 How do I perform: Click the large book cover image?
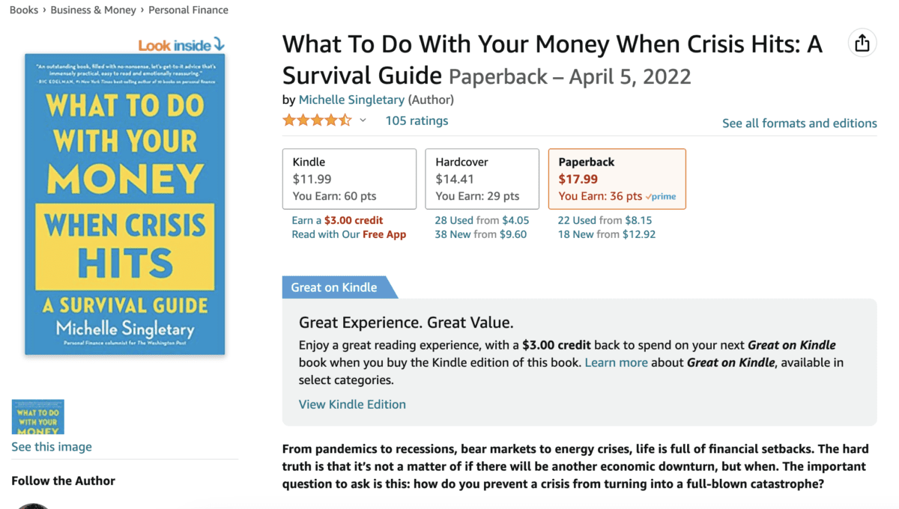pyautogui.click(x=124, y=204)
